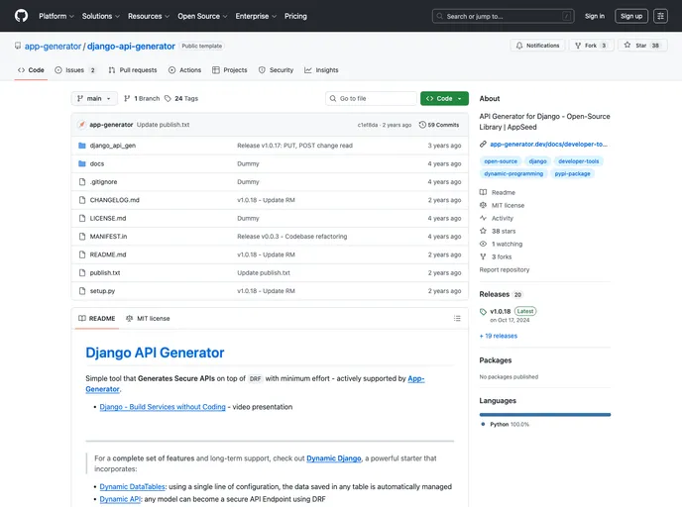
Task: Open the app-generator owner link
Action: coord(53,47)
